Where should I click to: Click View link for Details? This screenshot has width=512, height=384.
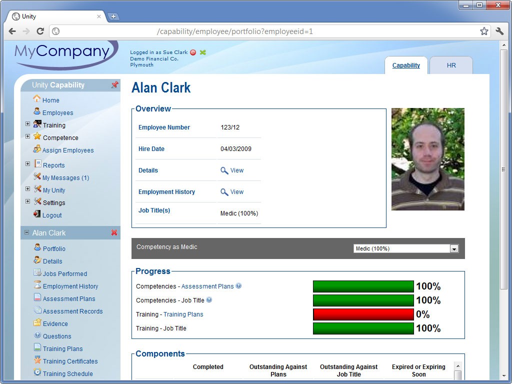point(236,170)
